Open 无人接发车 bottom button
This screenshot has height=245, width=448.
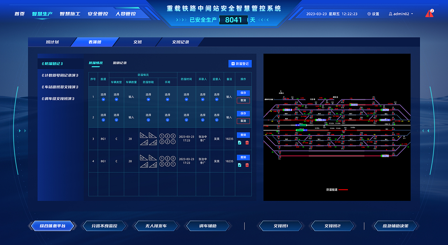[156, 226]
